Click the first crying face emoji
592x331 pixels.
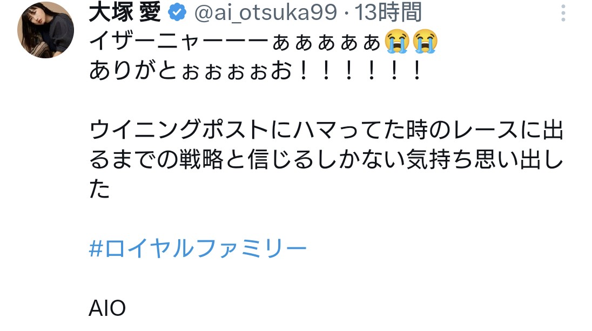[x=397, y=40]
